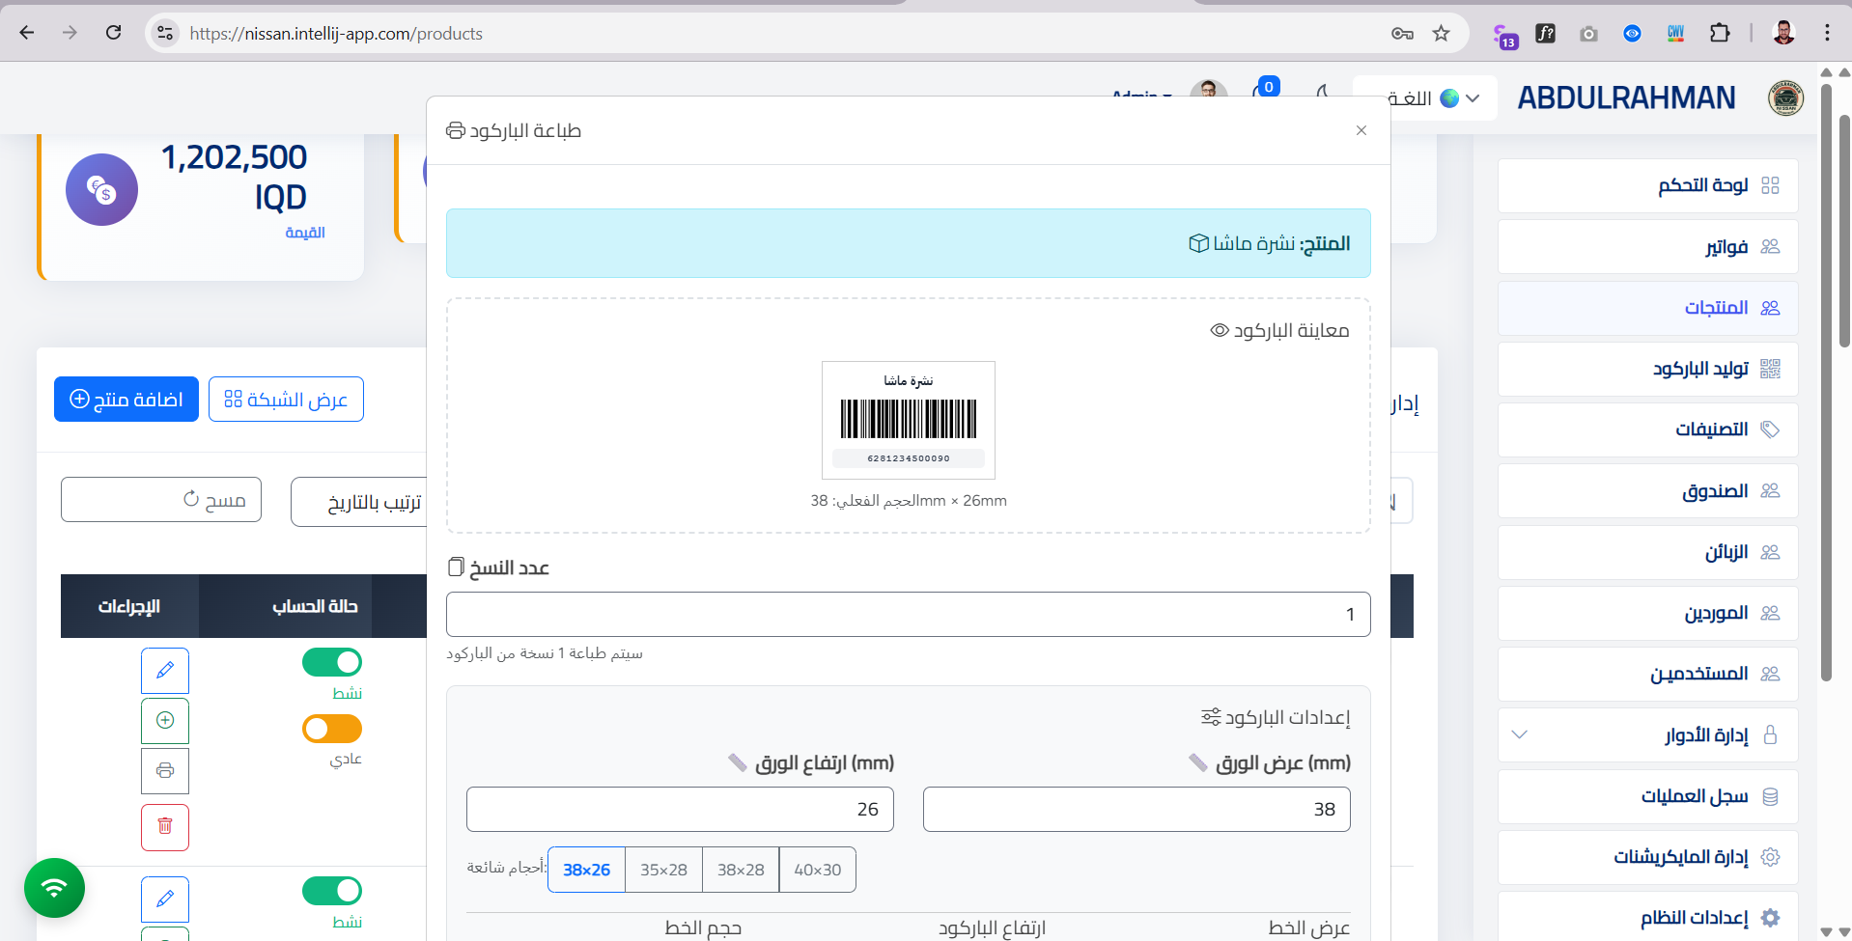
Task: Click the اضافة منتج button
Action: (x=126, y=399)
